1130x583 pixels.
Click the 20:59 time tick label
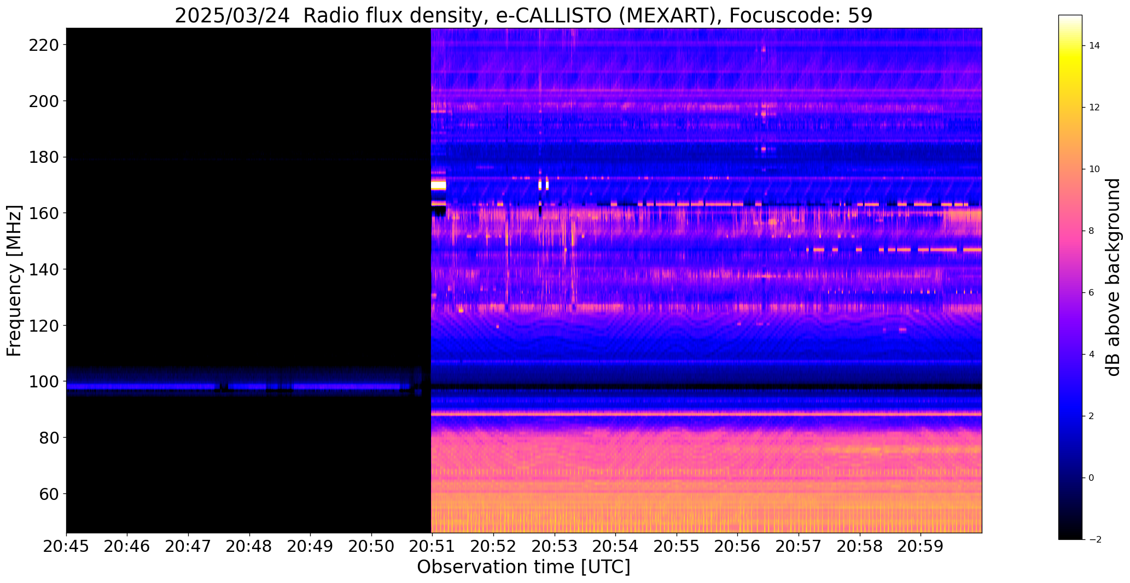[x=921, y=547]
